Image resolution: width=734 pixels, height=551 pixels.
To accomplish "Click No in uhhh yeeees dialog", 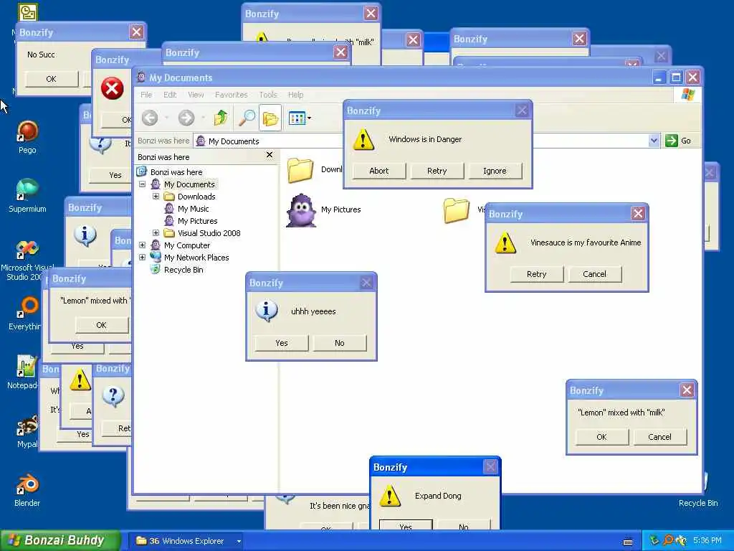I will click(x=339, y=343).
